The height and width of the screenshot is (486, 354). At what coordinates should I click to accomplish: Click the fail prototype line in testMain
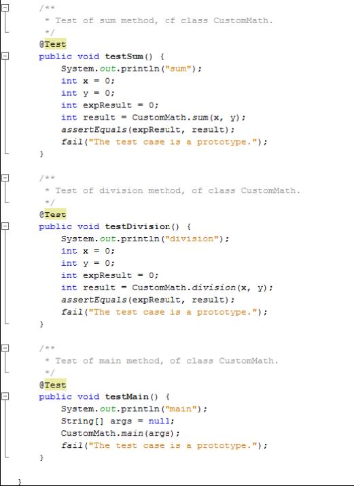164,446
